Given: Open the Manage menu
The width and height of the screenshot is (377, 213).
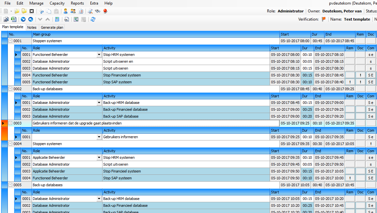Looking at the screenshot, I should pos(36,3).
